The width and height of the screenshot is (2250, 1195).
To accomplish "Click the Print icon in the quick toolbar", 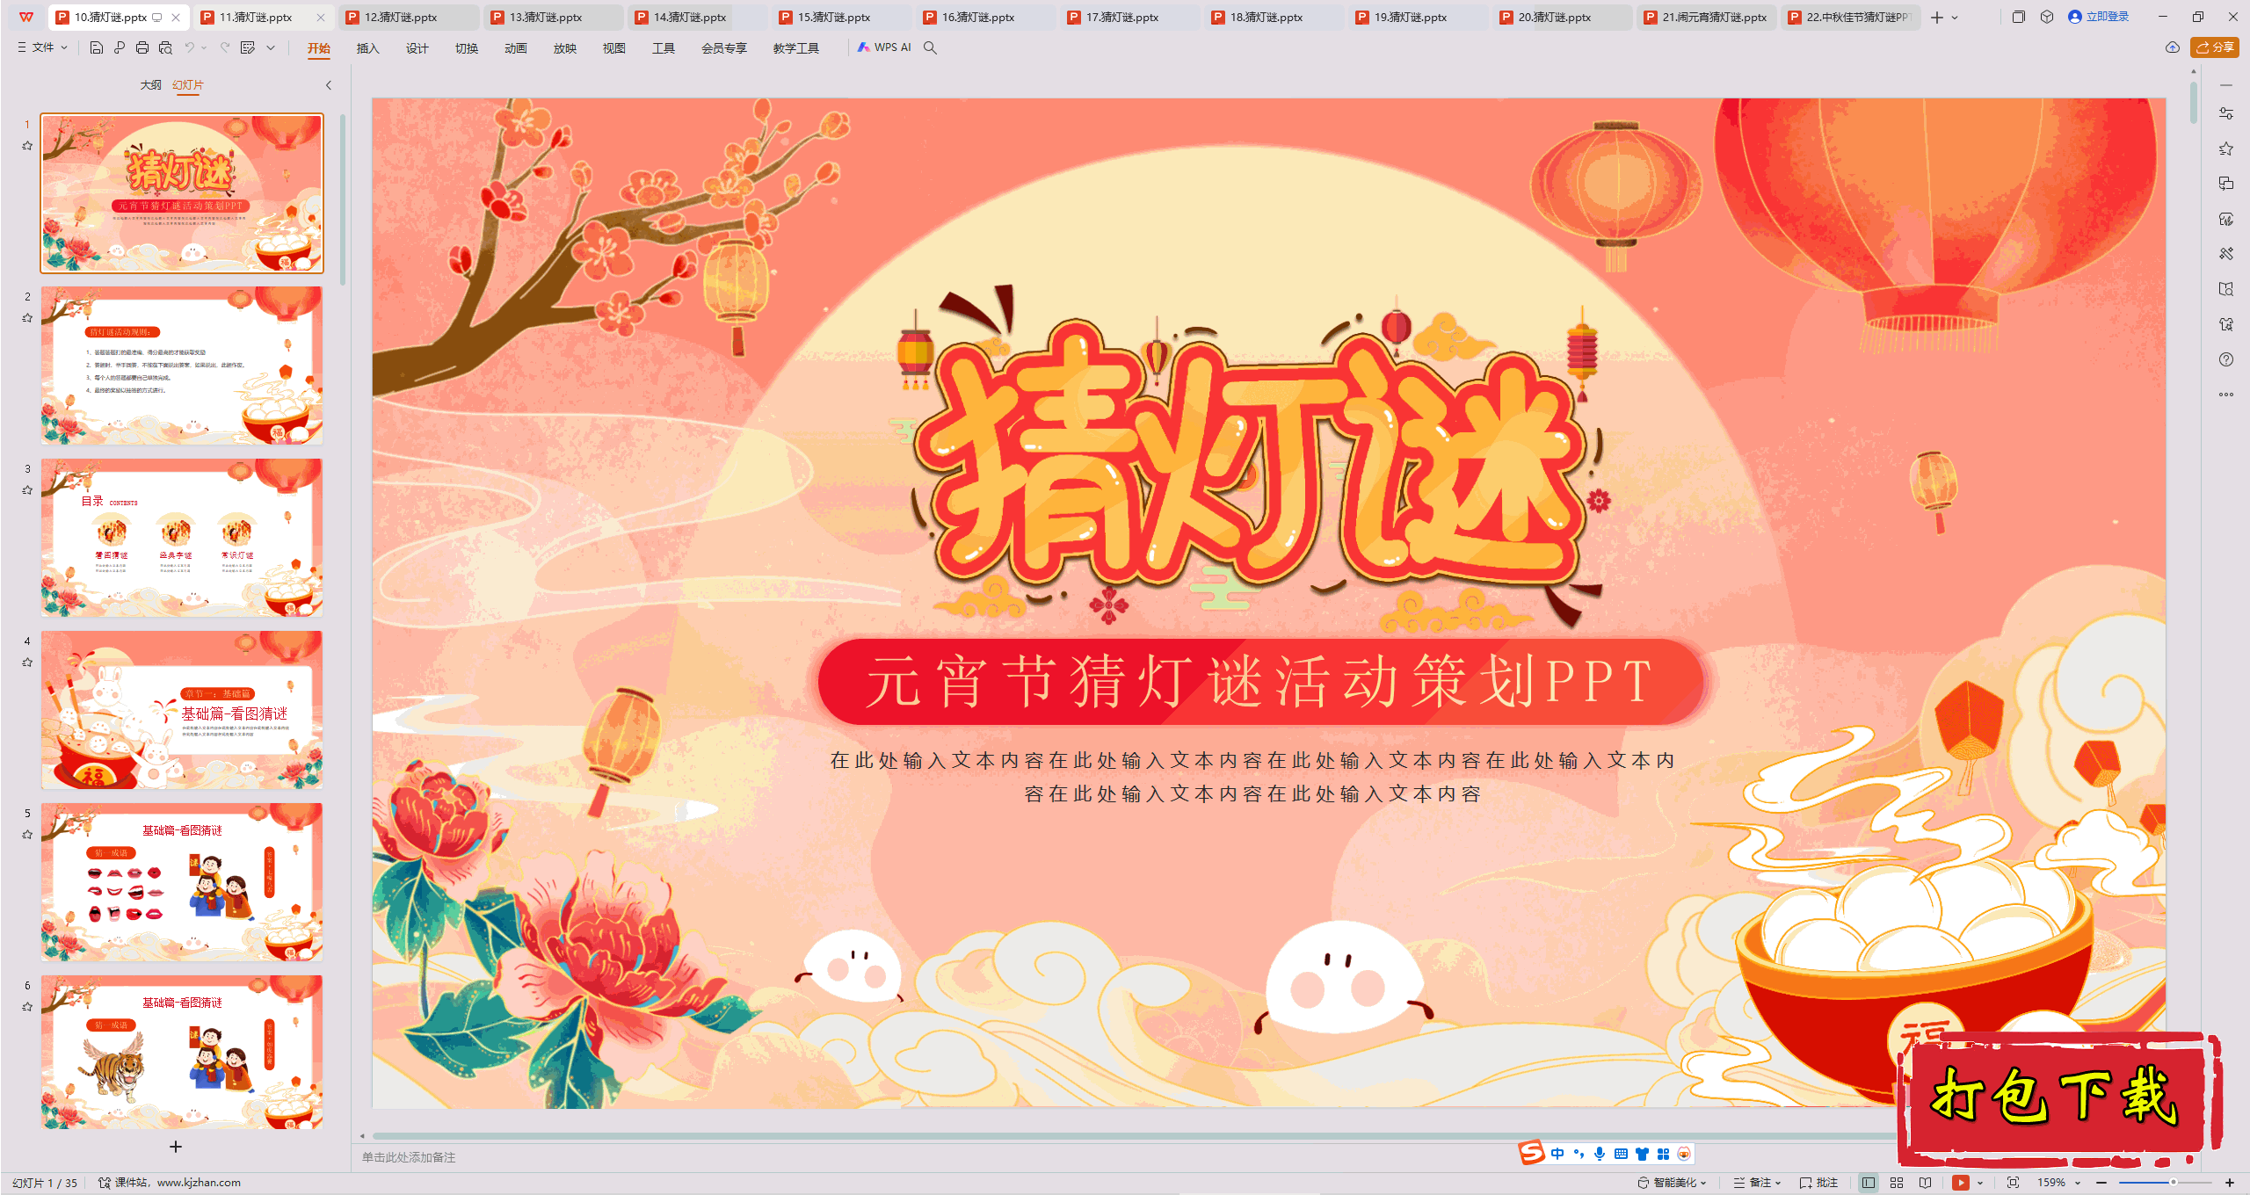I will pos(142,47).
